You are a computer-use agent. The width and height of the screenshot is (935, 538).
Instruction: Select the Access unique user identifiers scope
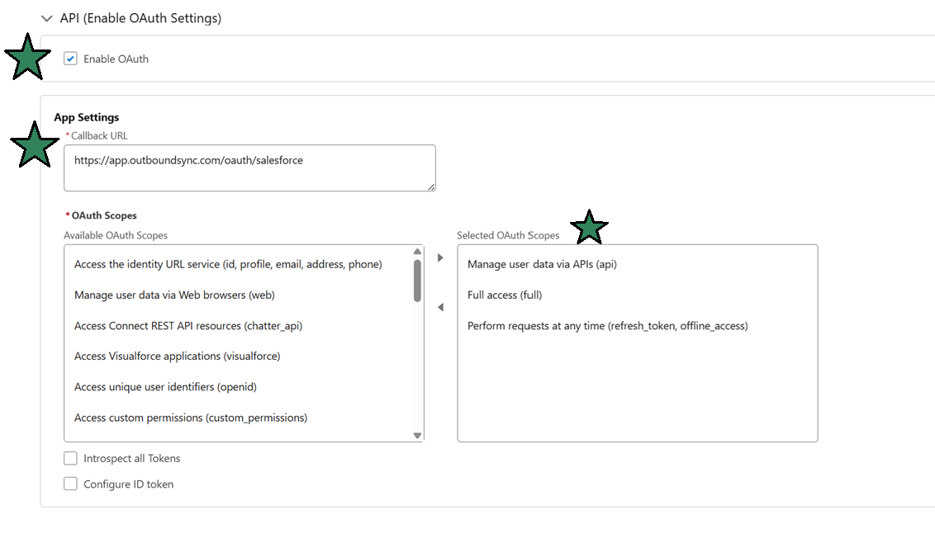(166, 386)
